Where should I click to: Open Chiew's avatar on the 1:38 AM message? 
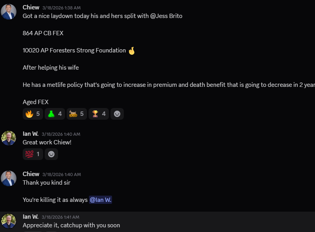tap(9, 12)
